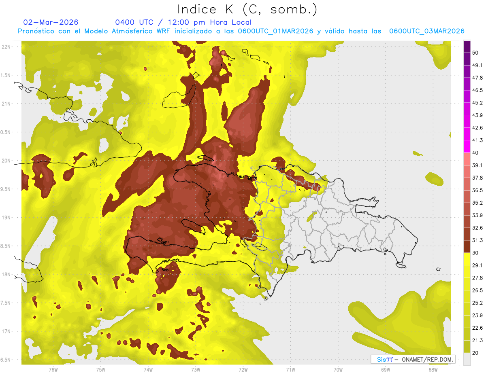
Task: Click the '71W' longitude label
Action: tap(290, 369)
